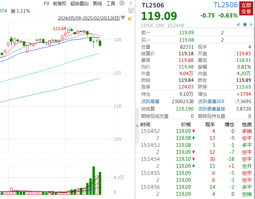Click the 结算价 value 119.18
This screenshot has height=199, width=255.
(186, 54)
